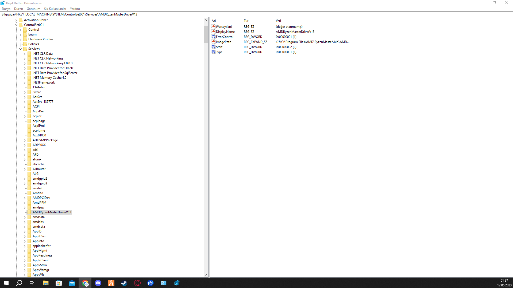Click the DisplayName string value icon
This screenshot has height=288, width=513.
tap(213, 31)
